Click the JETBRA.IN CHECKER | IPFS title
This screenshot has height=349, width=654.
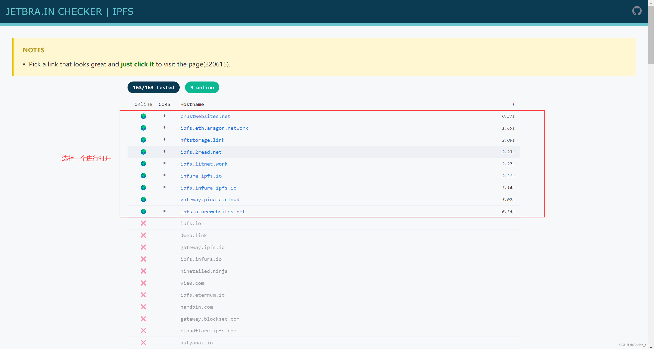tap(70, 11)
